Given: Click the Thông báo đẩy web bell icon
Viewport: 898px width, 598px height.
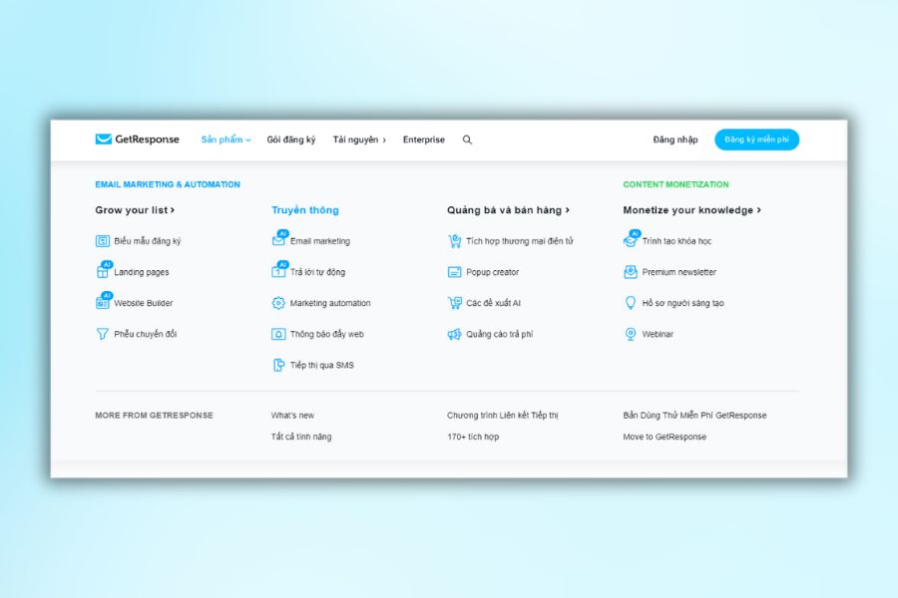Looking at the screenshot, I should tap(279, 334).
